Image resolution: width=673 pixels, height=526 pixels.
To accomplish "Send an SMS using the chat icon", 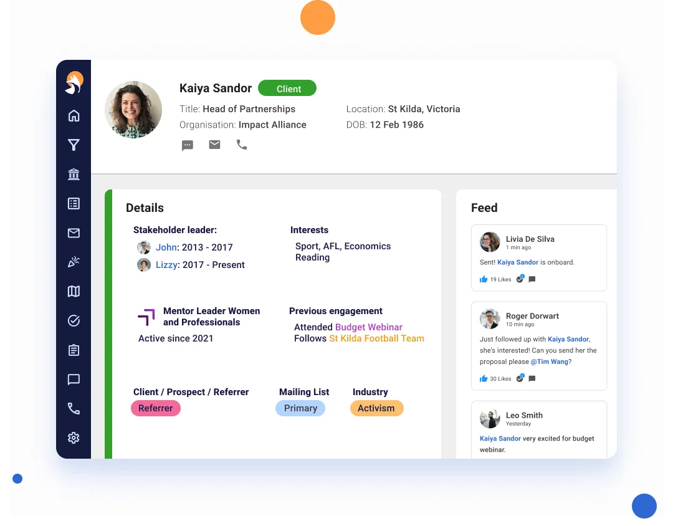I will click(187, 145).
